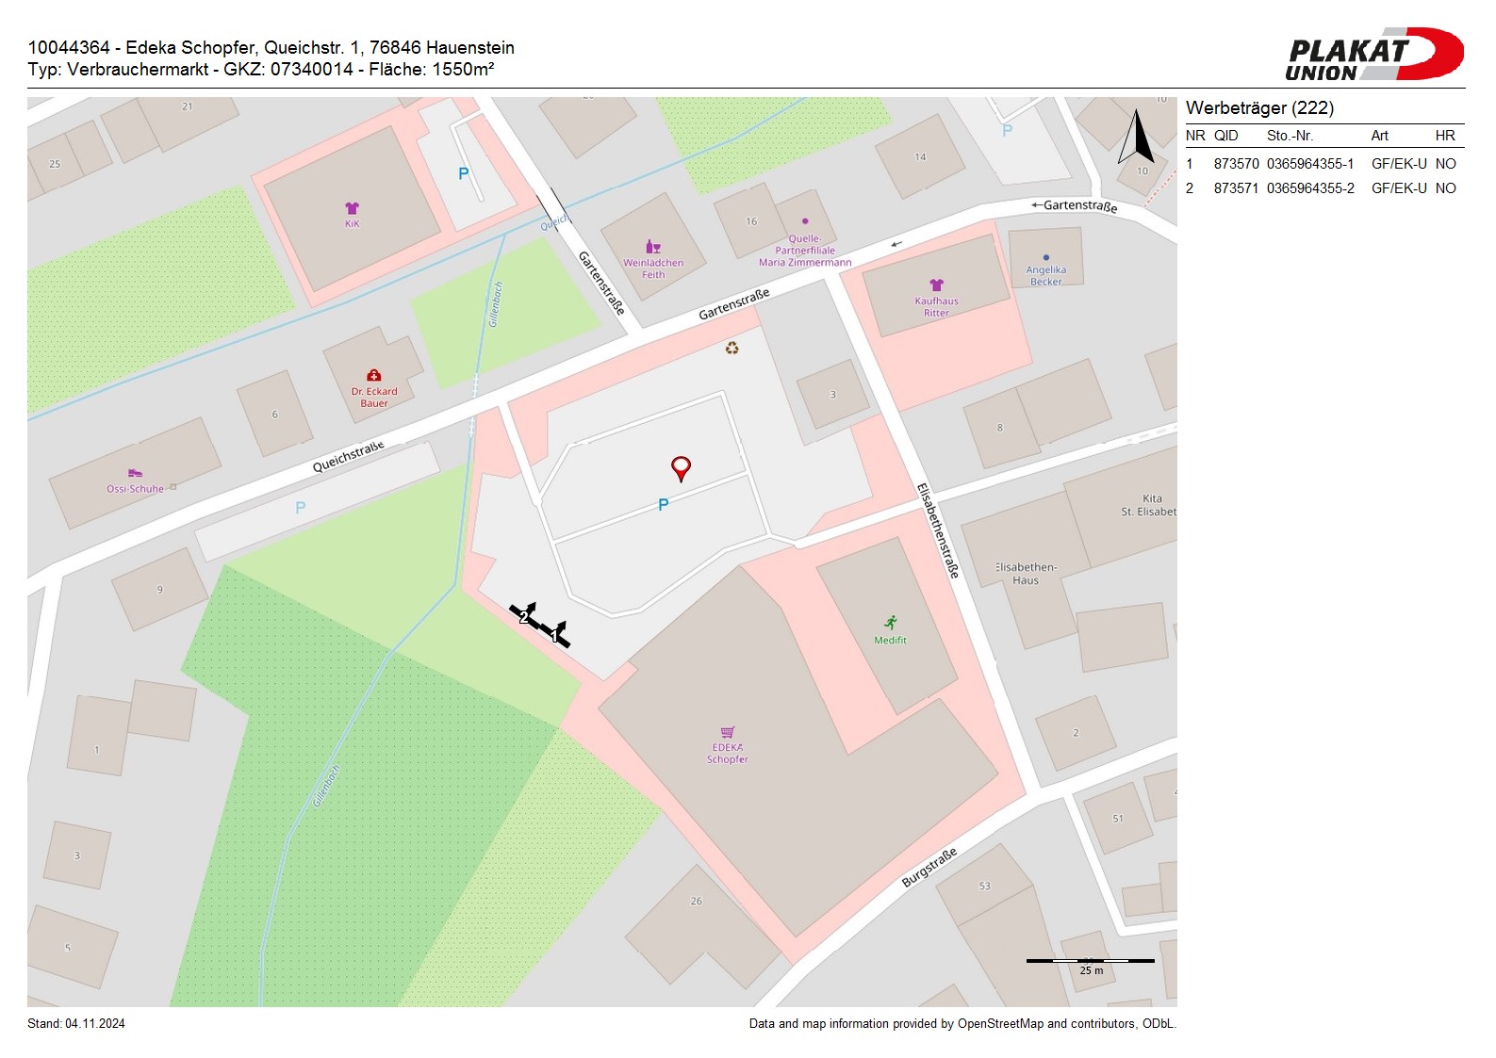Image resolution: width=1496 pixels, height=1058 pixels.
Task: Click the north arrow compass icon
Action: coord(1136,138)
